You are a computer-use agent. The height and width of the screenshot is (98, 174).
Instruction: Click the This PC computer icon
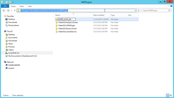click(x=5, y=31)
